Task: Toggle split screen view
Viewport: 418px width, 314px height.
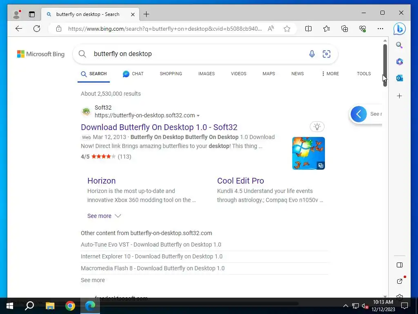Action: (x=308, y=29)
